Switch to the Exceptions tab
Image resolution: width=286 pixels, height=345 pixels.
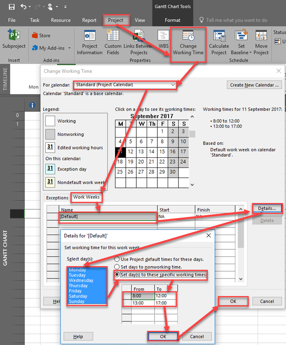point(57,198)
